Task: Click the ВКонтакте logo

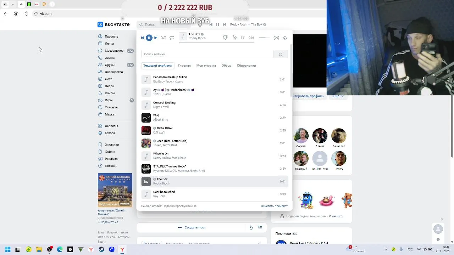Action: coord(114,24)
